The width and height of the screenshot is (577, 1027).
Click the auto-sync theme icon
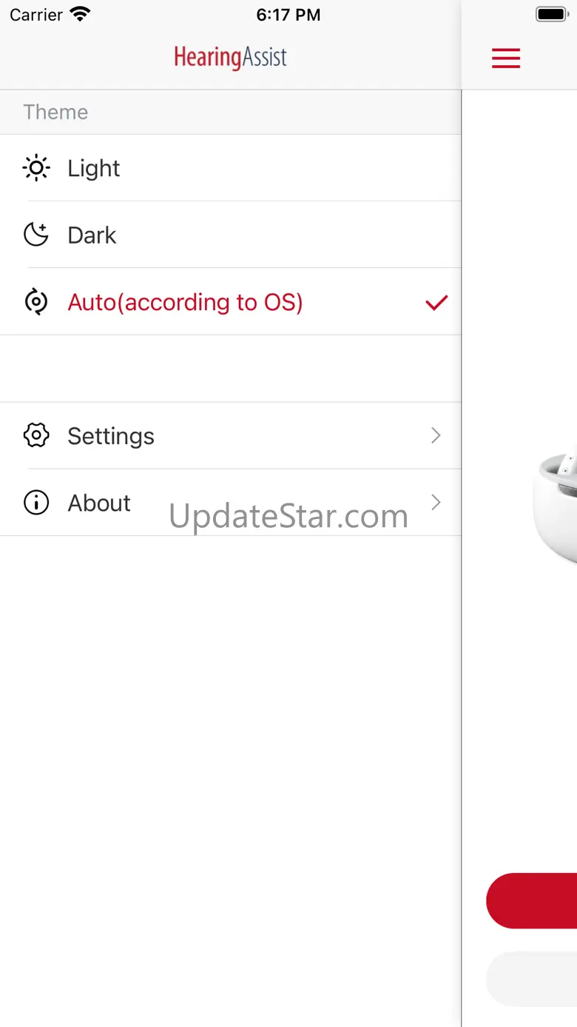pos(36,302)
